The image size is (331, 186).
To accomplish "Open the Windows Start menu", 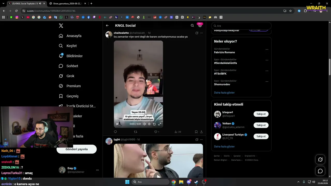I will [127, 182].
